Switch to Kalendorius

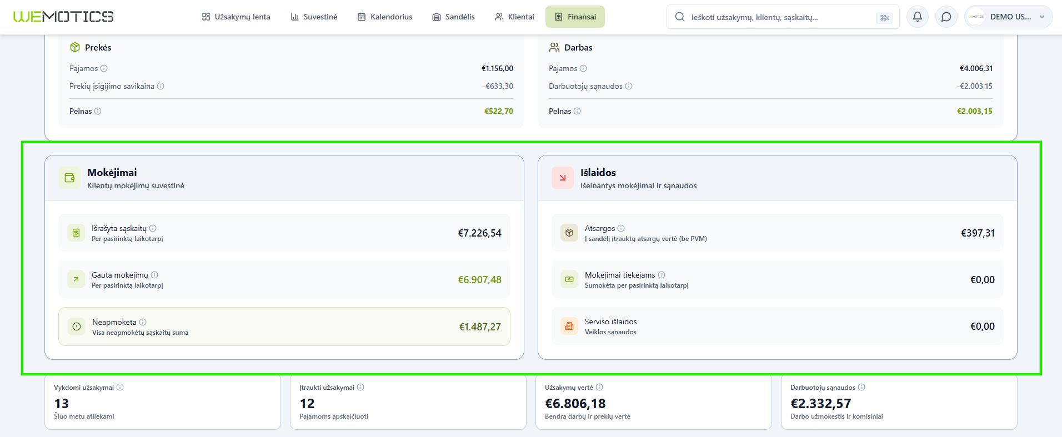tap(385, 17)
